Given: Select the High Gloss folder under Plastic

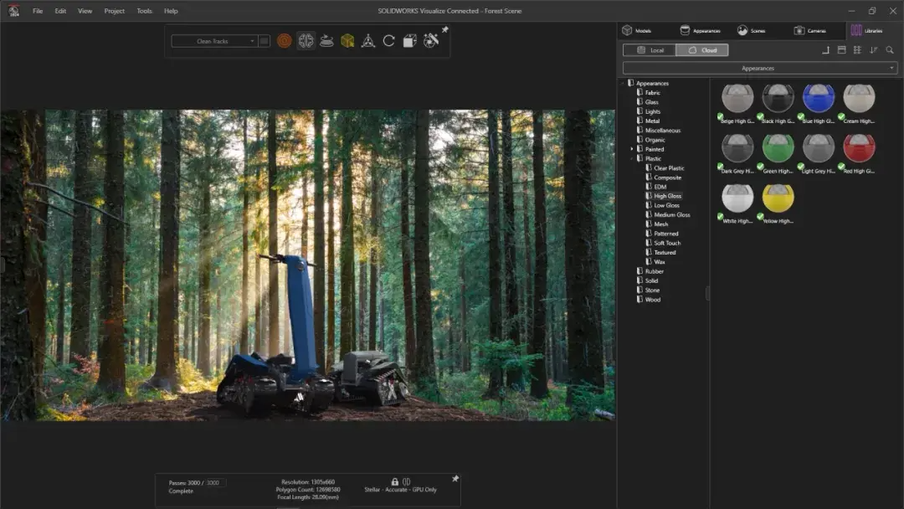Looking at the screenshot, I should tap(667, 196).
